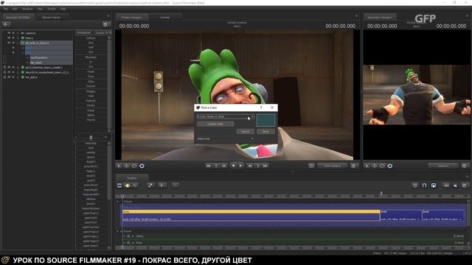Open the timeline gear settings icon
This screenshot has width=472, height=265.
pyautogui.click(x=464, y=185)
